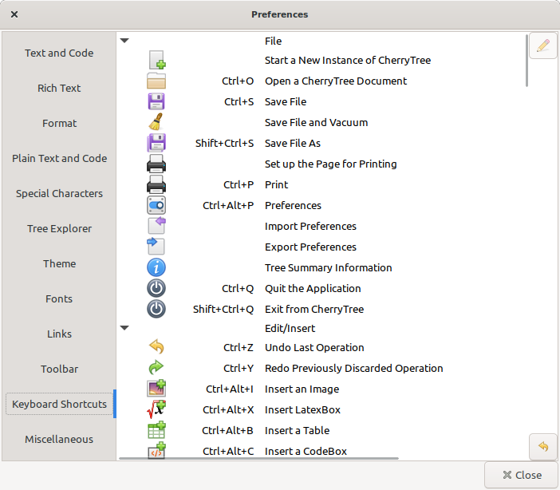Viewport: 560px width, 490px height.
Task: Select the Format preferences tab
Action: (x=59, y=124)
